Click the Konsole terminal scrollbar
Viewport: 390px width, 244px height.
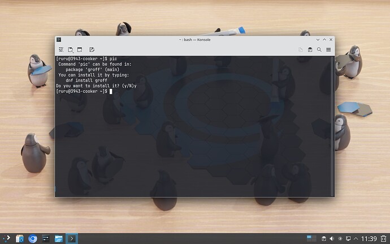click(332, 126)
